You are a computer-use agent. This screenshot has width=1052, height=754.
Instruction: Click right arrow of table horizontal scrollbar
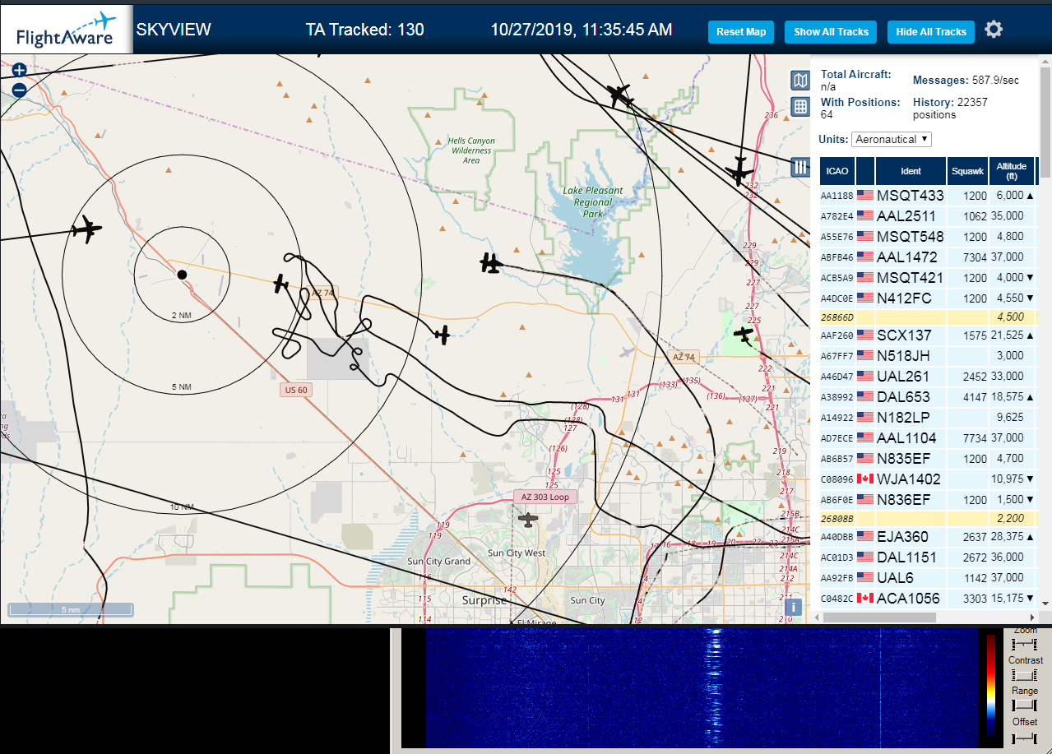[x=1031, y=617]
